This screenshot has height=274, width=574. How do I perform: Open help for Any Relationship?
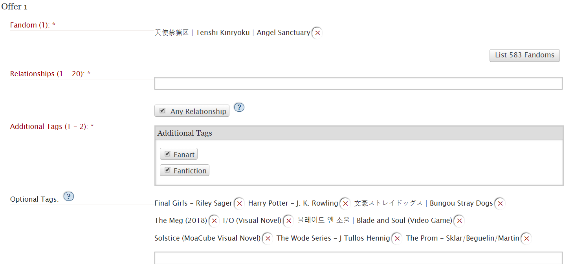coord(239,107)
